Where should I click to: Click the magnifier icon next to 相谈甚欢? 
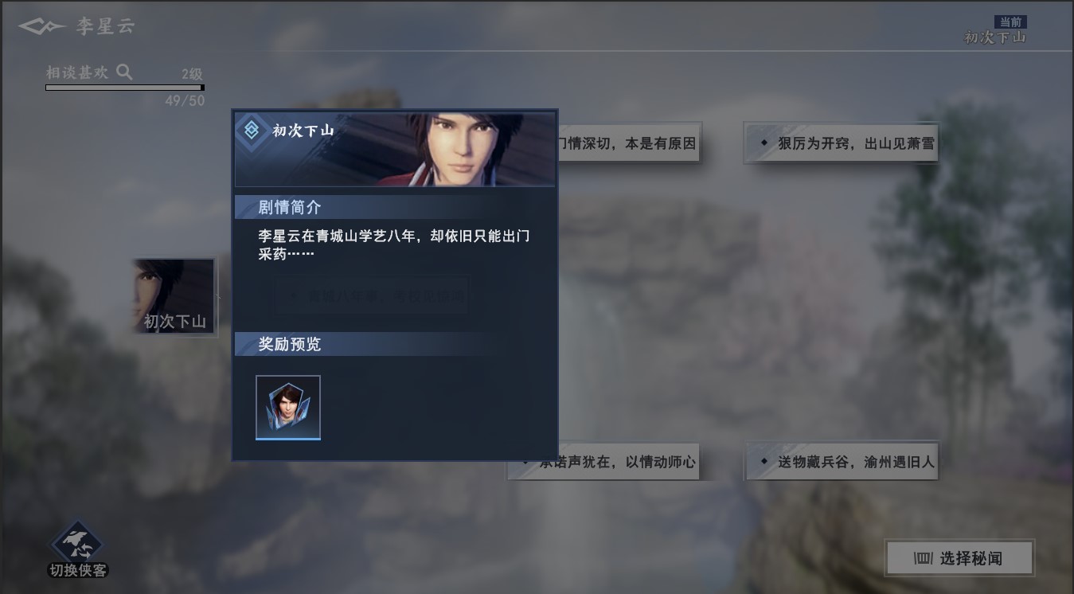click(x=124, y=72)
